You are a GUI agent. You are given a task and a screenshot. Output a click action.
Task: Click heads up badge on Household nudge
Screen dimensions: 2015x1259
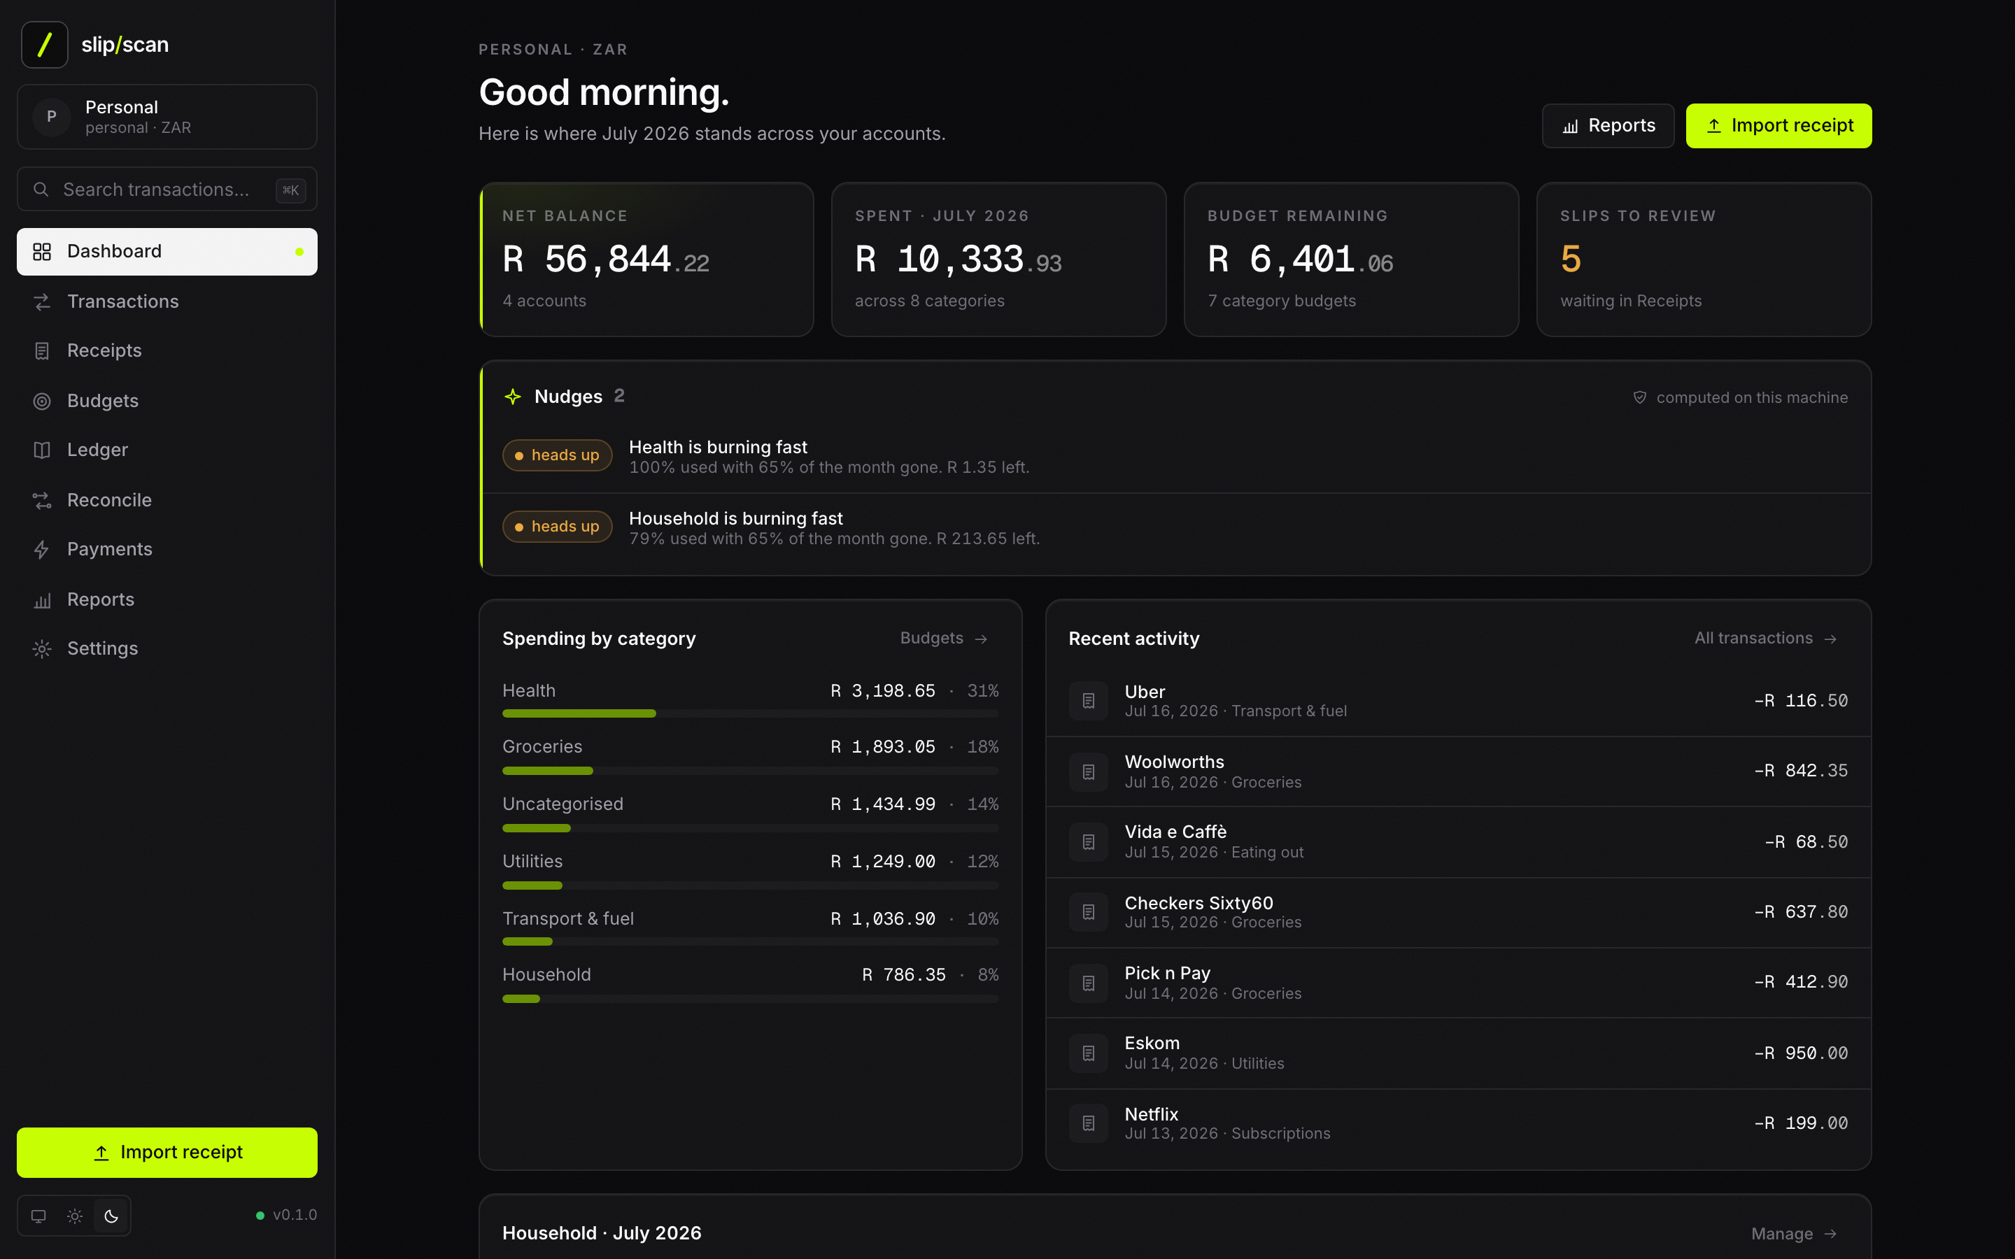pos(557,527)
